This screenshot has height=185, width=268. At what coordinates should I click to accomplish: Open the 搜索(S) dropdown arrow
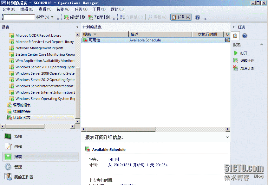coord(52,17)
